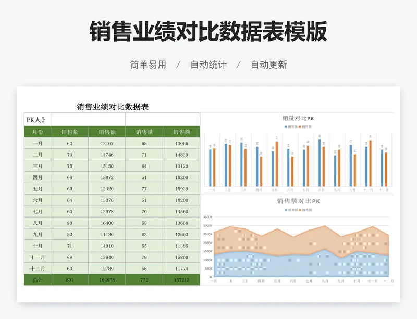Viewport: 417px width, 319px height.
Task: Click the blue legend marker in 销量对比PK chart
Action: coord(286,127)
